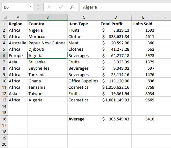Select the units sold cell 1593
Viewport: 171px width, 148px height.
click(143, 30)
